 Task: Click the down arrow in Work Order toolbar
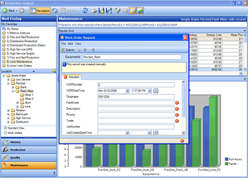[x=93, y=50]
